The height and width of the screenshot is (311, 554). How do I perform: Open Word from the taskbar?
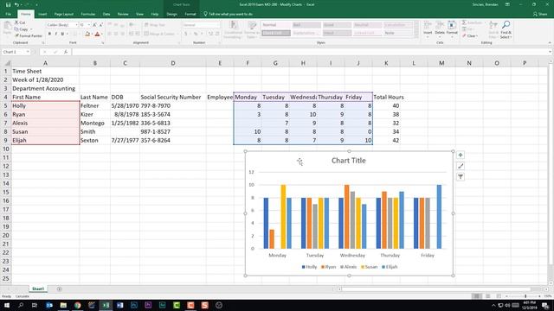click(x=119, y=305)
